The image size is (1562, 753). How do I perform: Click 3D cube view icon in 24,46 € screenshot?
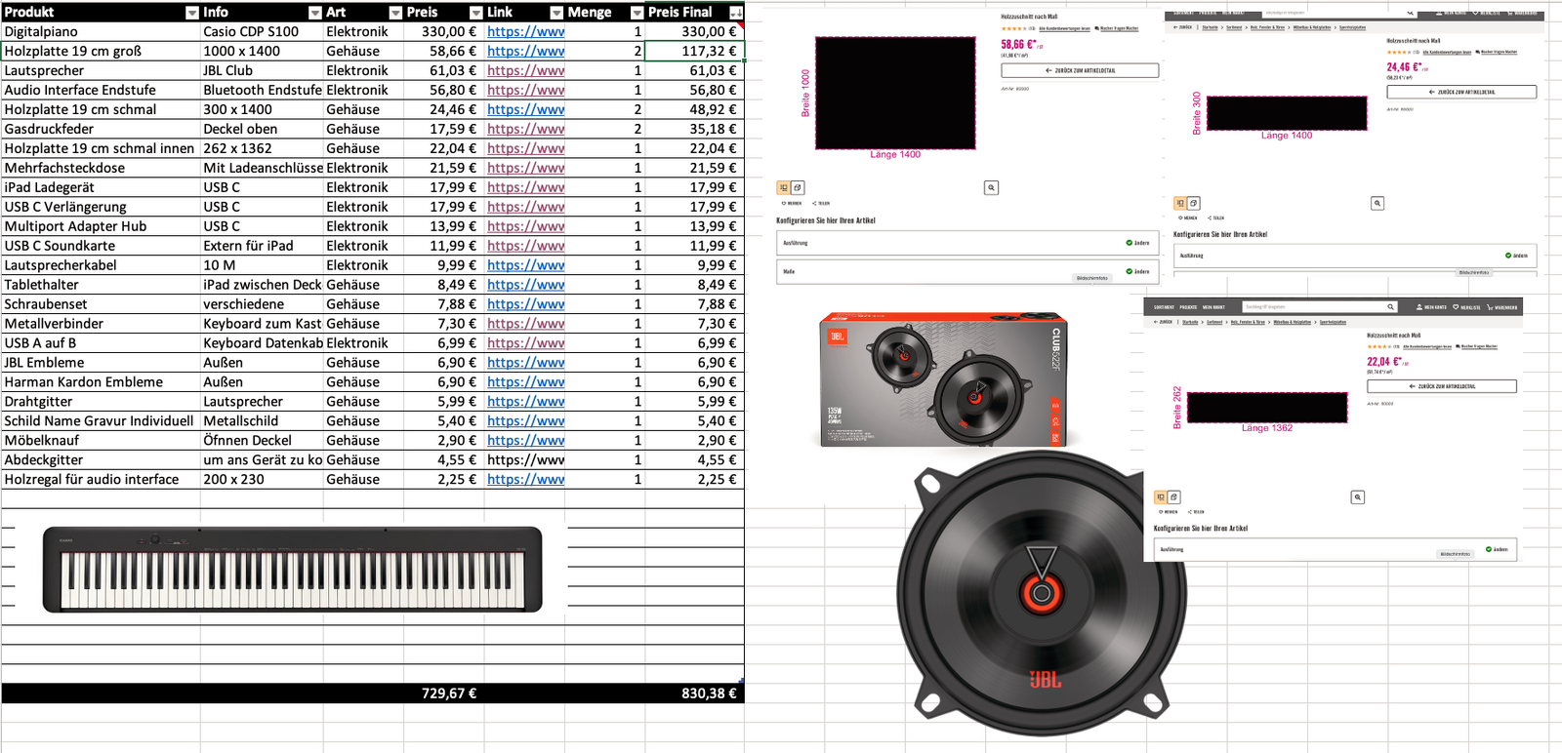click(1194, 203)
